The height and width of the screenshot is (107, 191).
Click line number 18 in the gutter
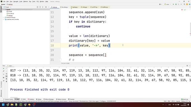[52, 45]
